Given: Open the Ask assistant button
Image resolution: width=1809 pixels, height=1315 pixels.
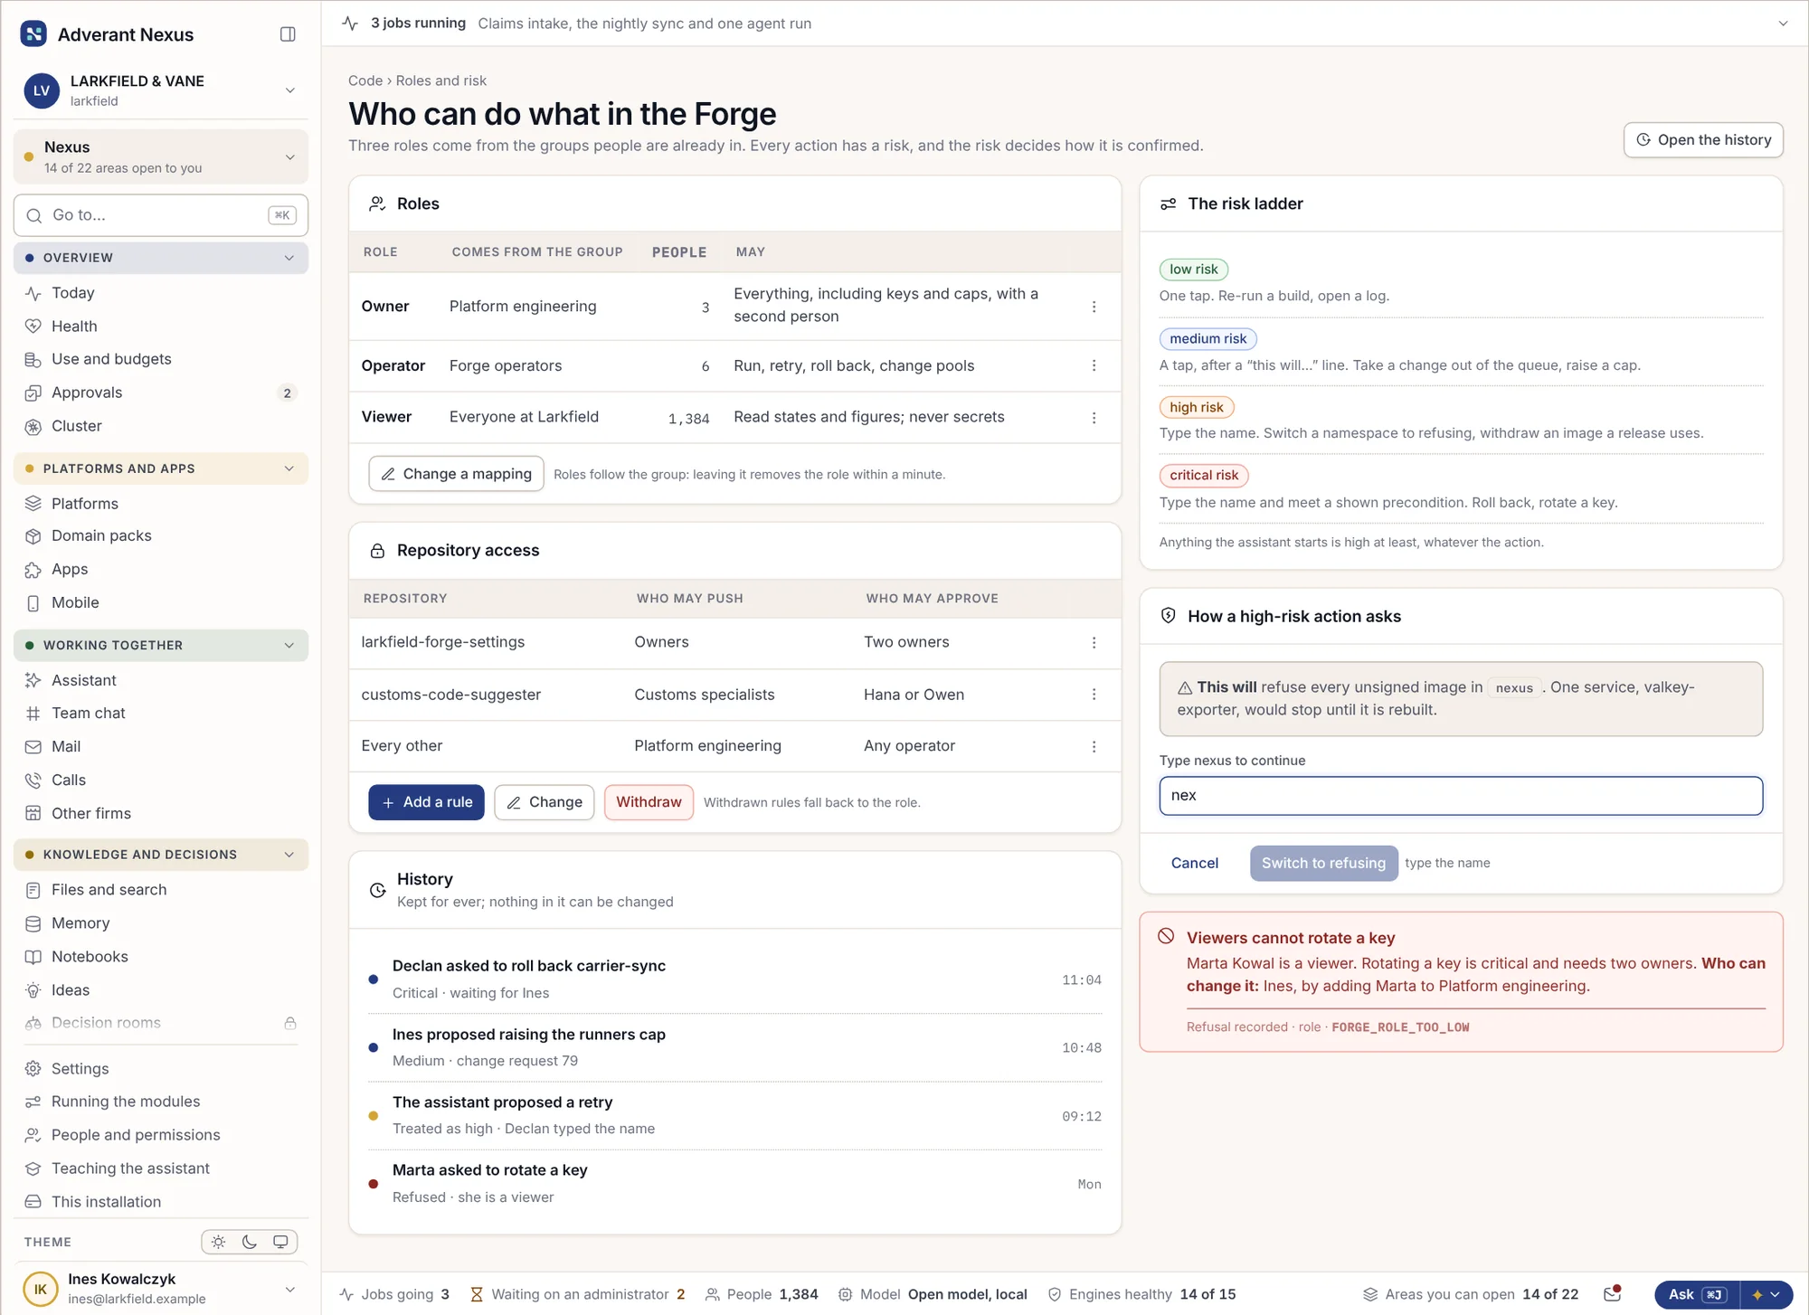Looking at the screenshot, I should 1697,1295.
